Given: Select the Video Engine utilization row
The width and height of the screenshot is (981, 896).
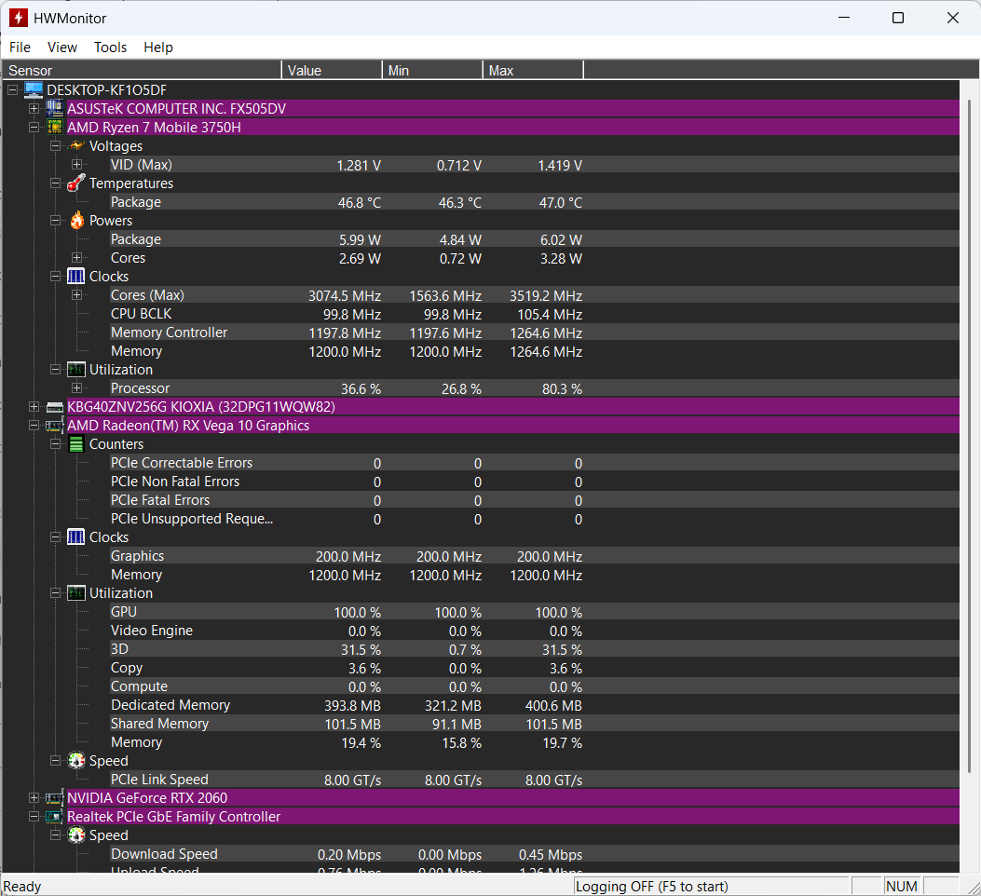Looking at the screenshot, I should click(x=534, y=631).
